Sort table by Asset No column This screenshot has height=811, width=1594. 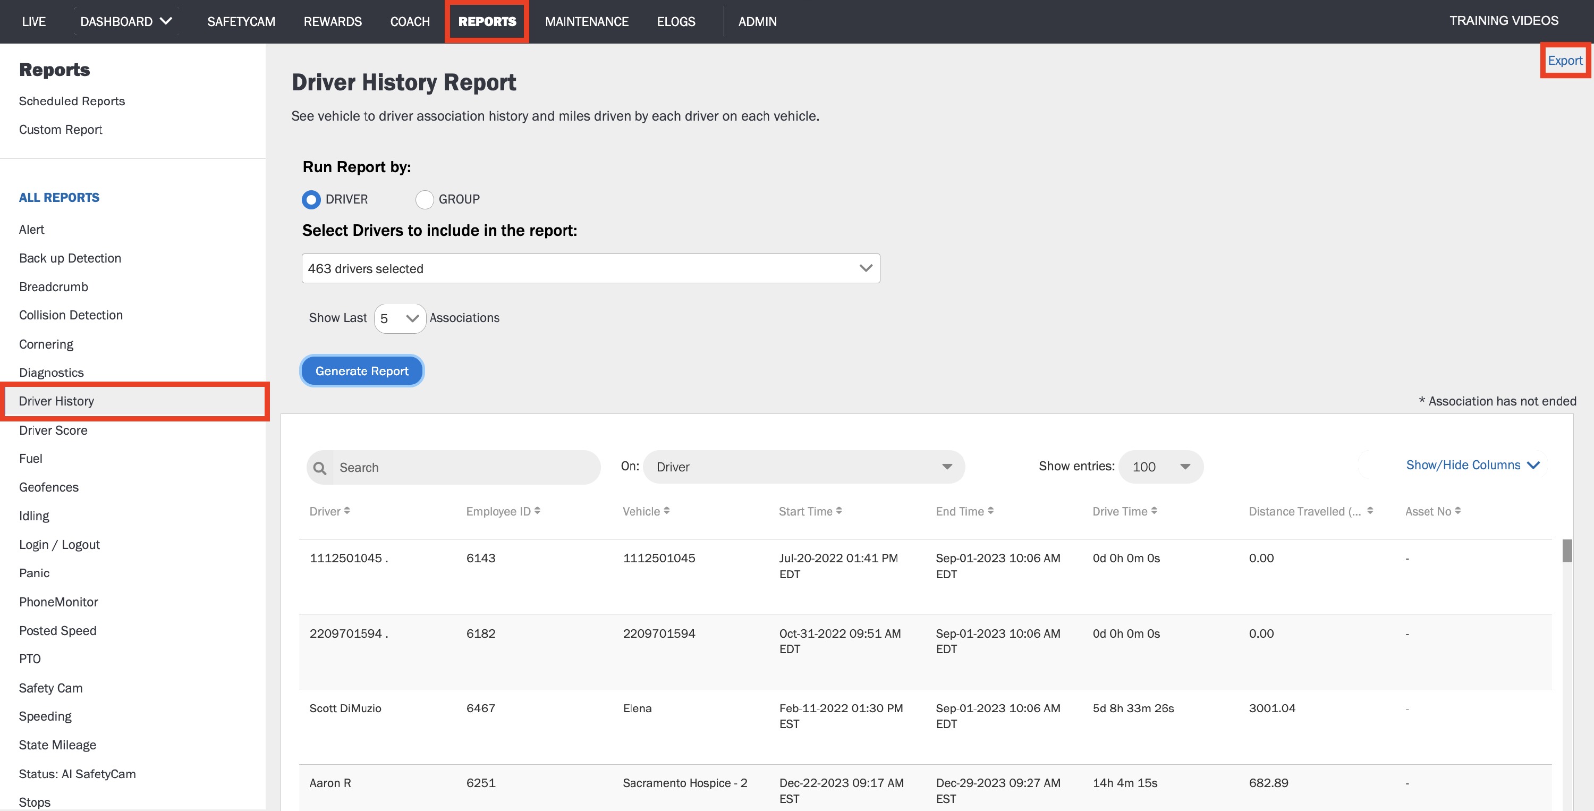pyautogui.click(x=1432, y=511)
